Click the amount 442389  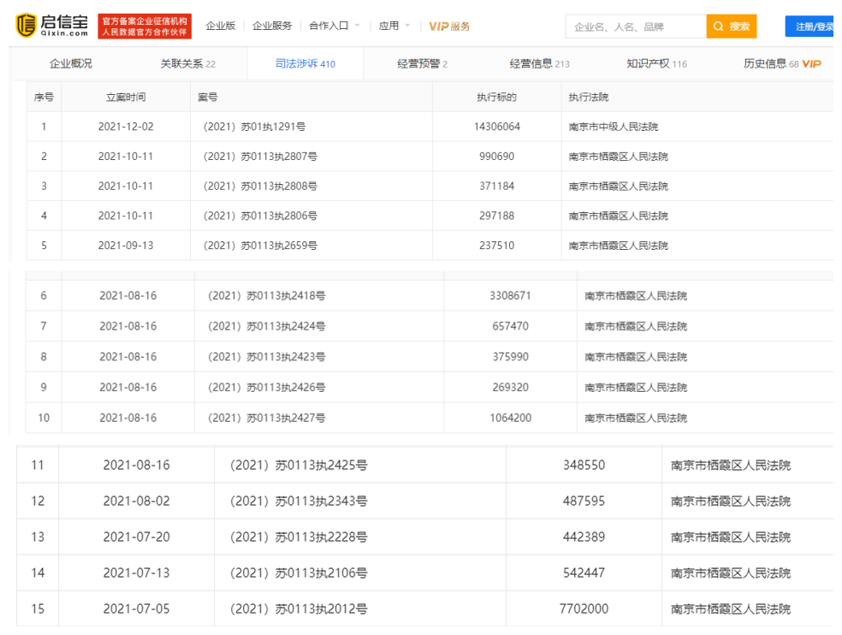click(584, 537)
